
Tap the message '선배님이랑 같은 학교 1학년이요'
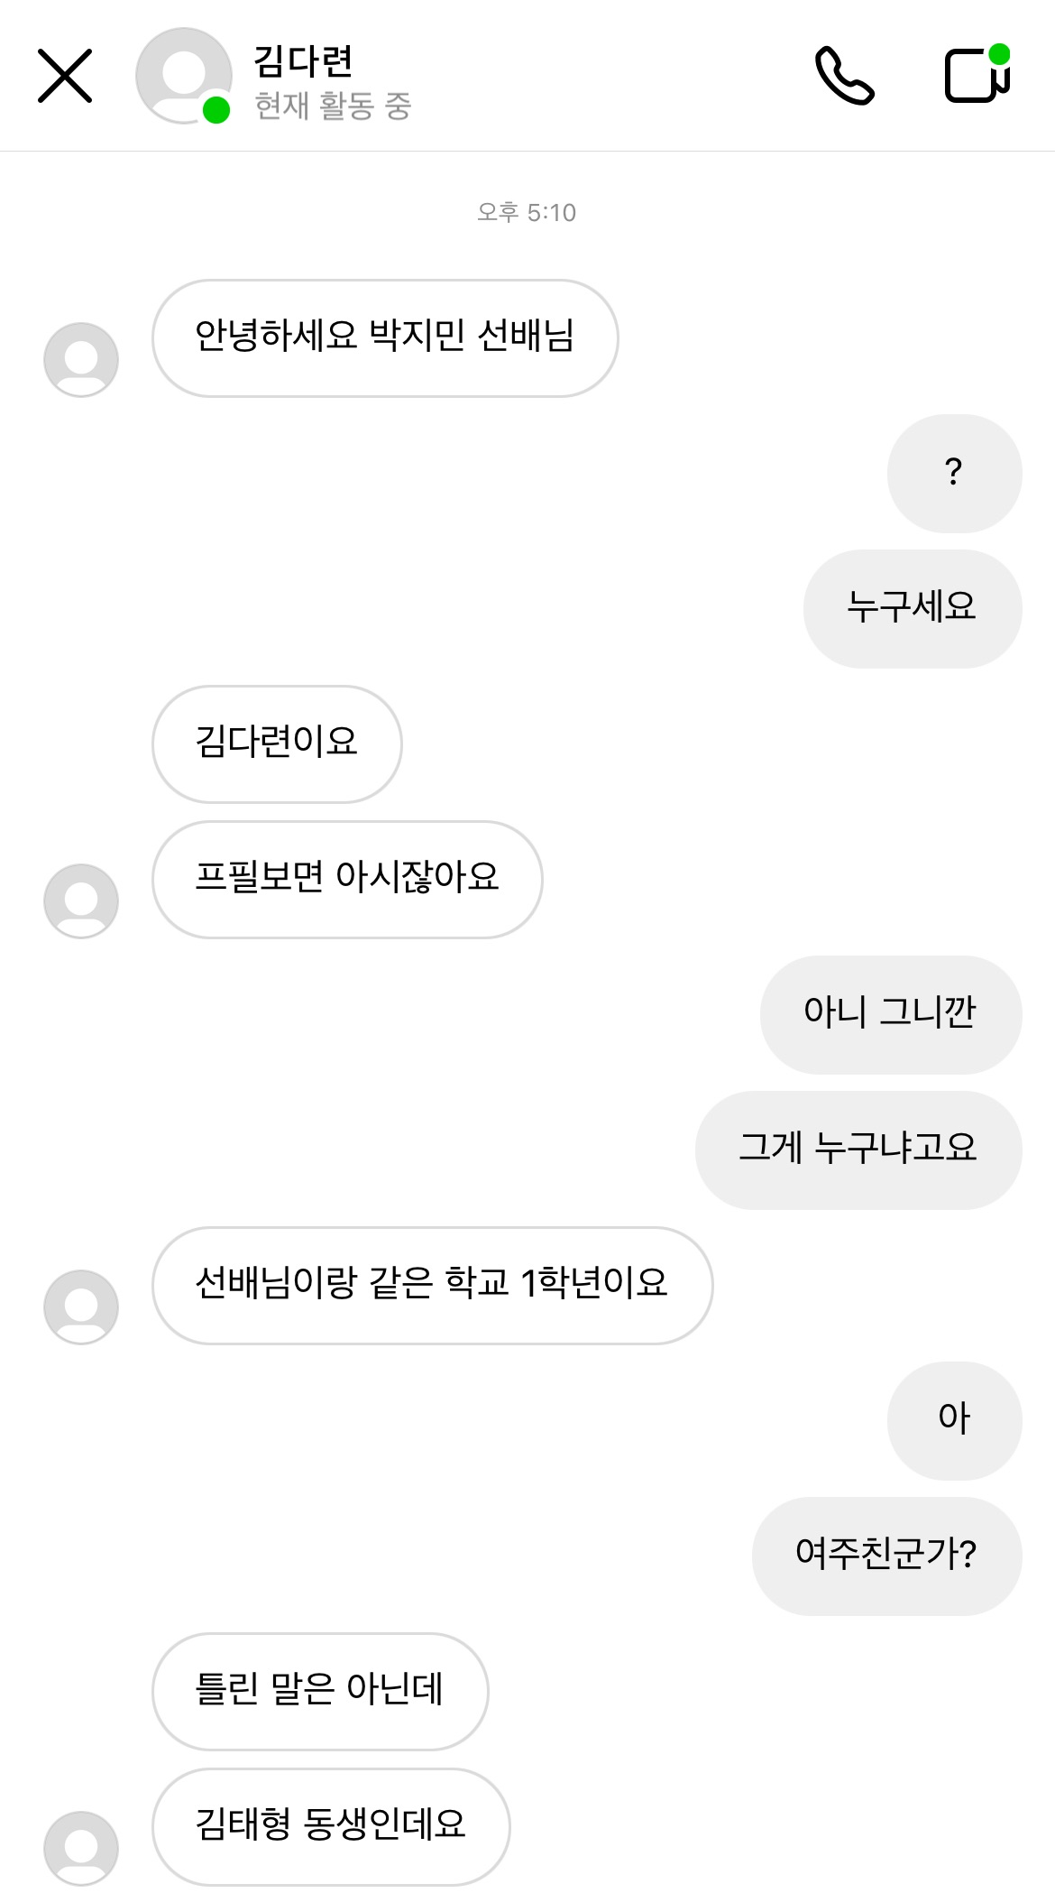(x=432, y=1286)
